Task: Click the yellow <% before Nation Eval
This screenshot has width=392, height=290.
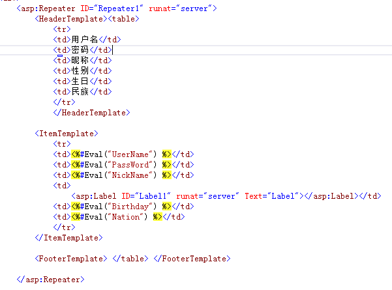Action: (x=76, y=217)
